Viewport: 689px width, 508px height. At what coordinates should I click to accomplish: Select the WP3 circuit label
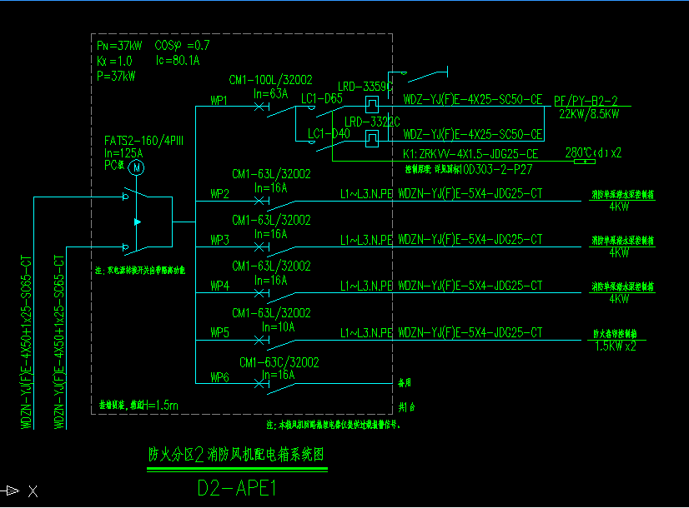coord(219,240)
